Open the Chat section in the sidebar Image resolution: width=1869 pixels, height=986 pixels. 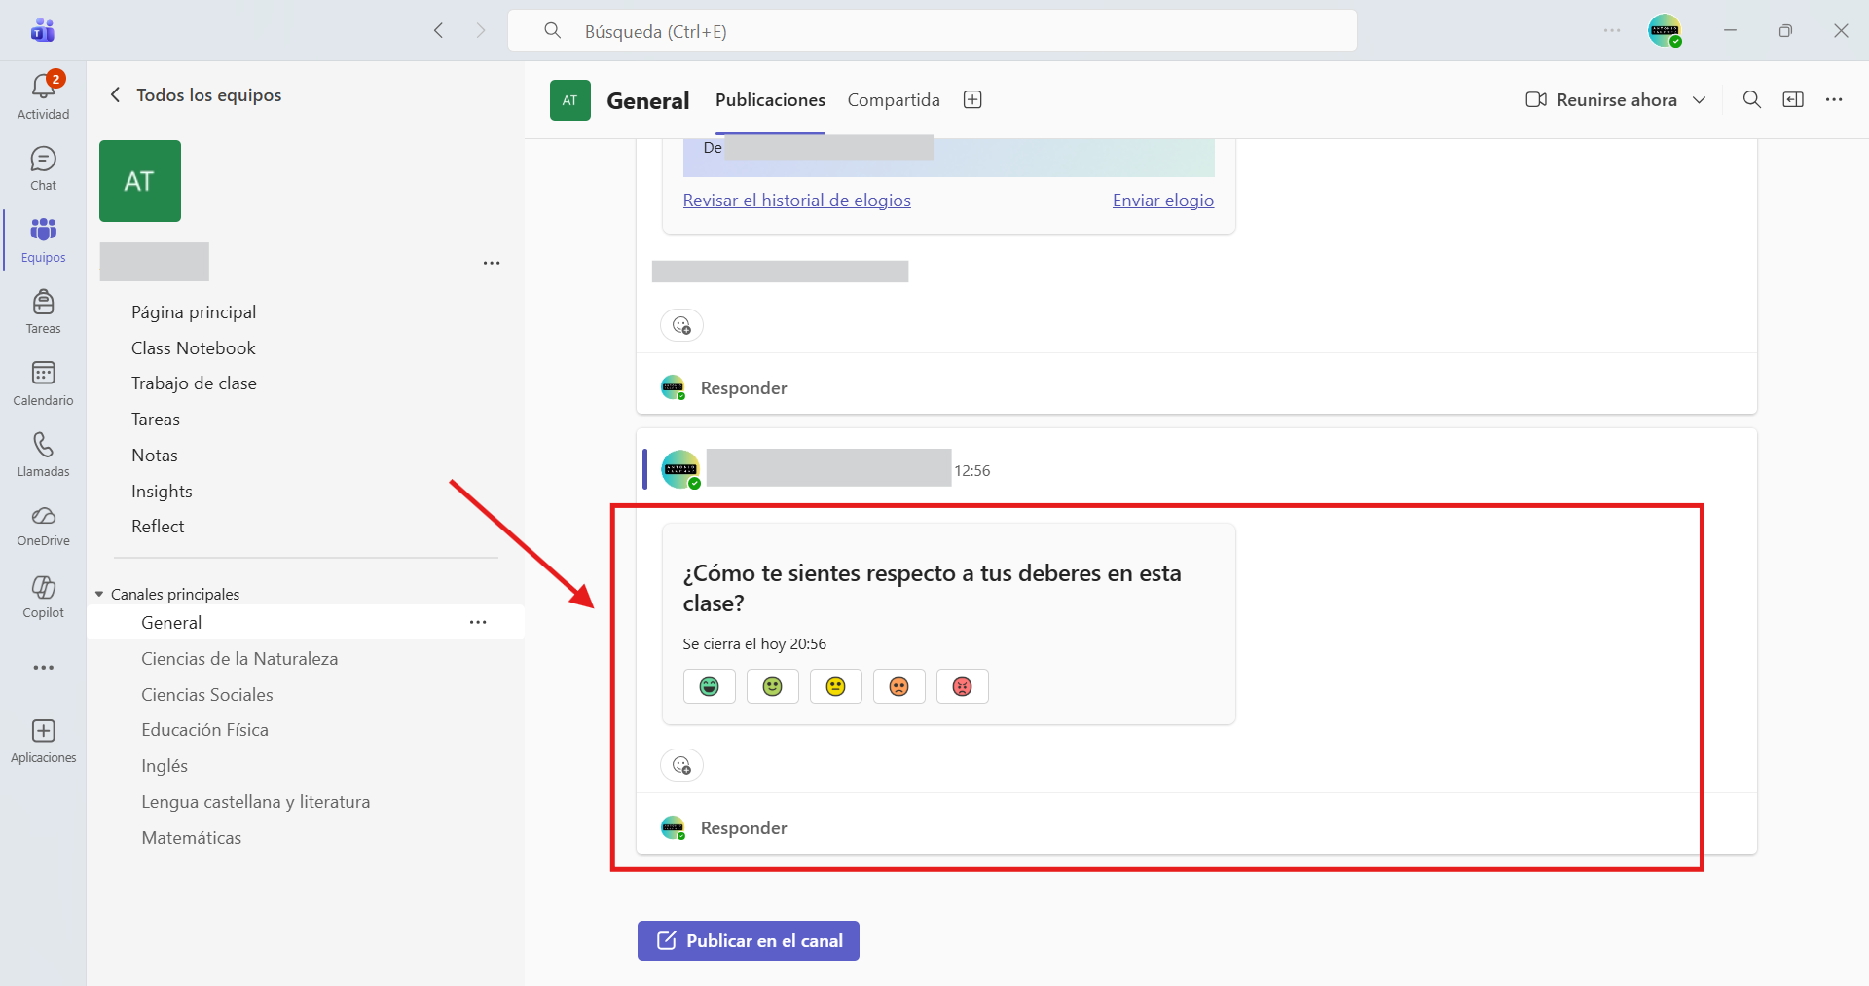(43, 168)
